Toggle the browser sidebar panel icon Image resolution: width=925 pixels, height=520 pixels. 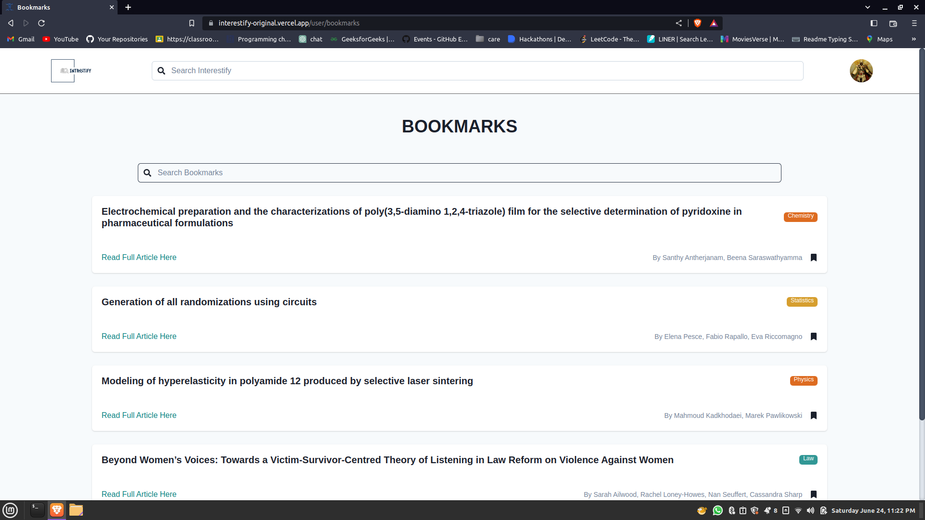[x=873, y=23]
